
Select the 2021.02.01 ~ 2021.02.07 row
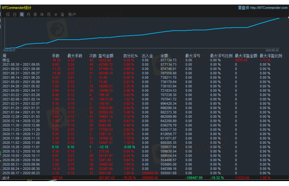click(x=143, y=103)
